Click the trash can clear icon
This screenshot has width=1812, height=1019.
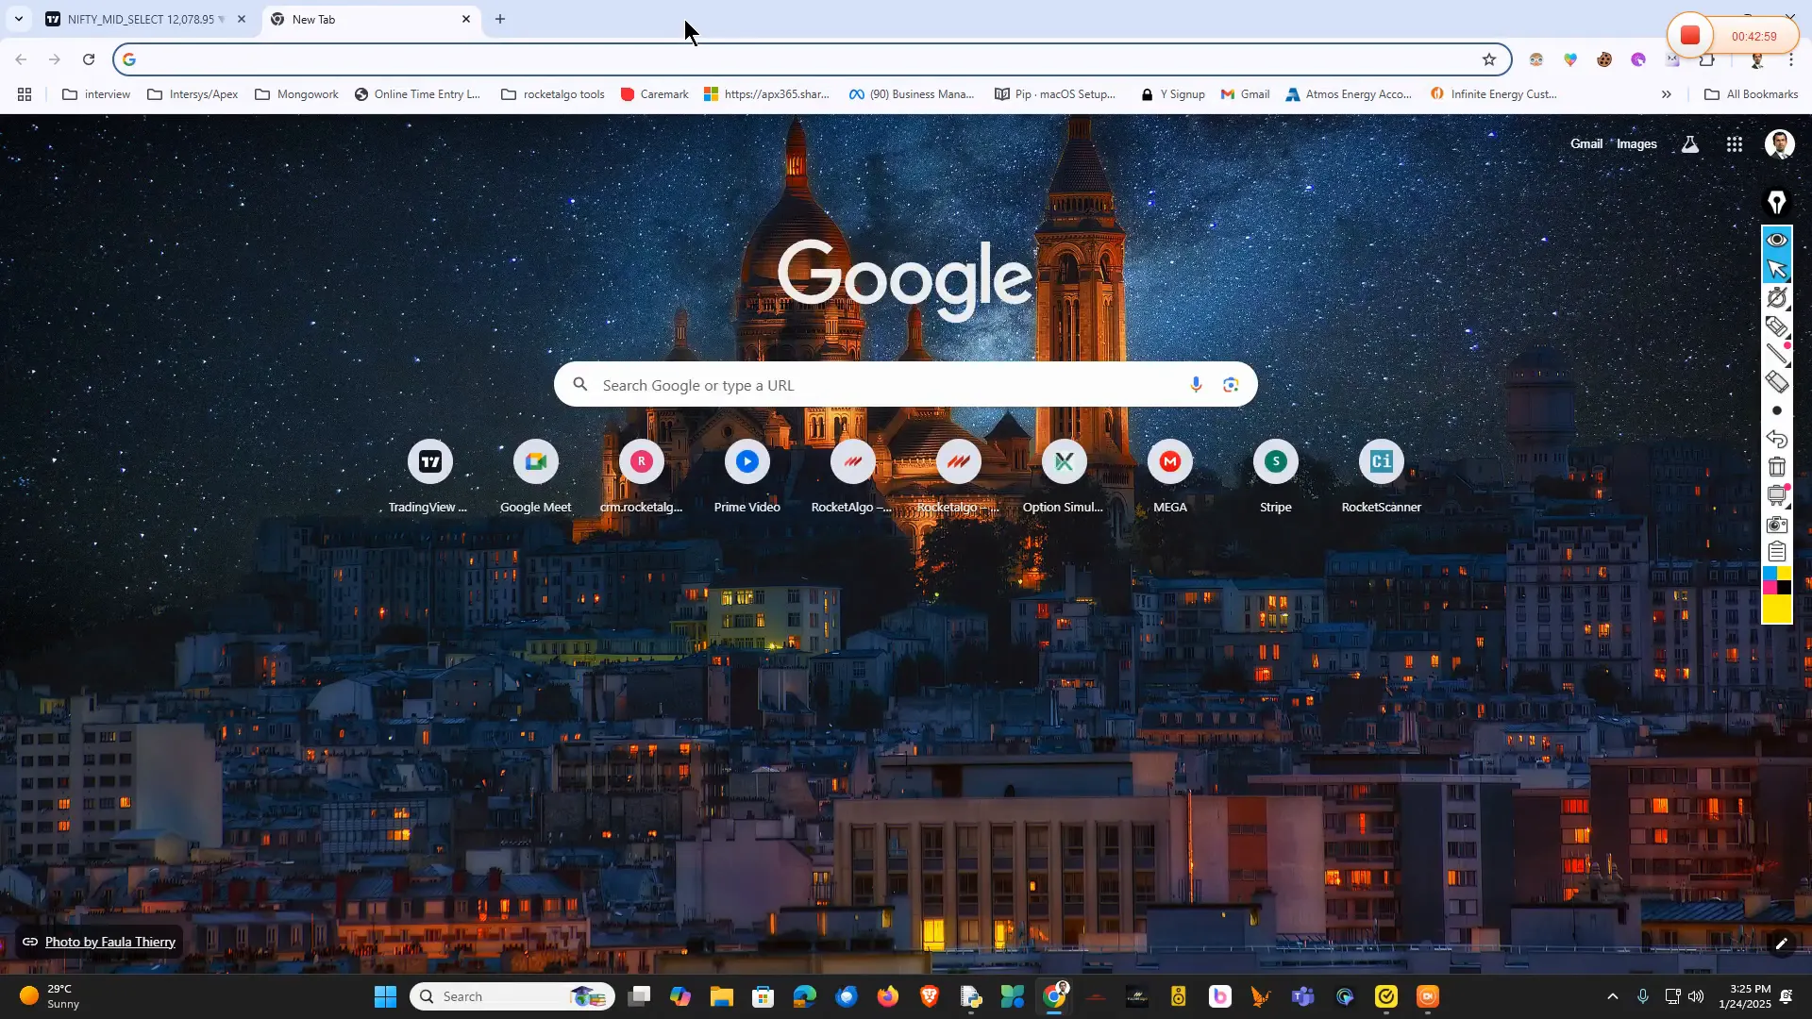(1777, 467)
